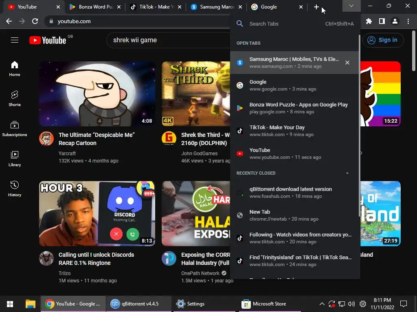Click the browser forward arrow

pos(22,21)
